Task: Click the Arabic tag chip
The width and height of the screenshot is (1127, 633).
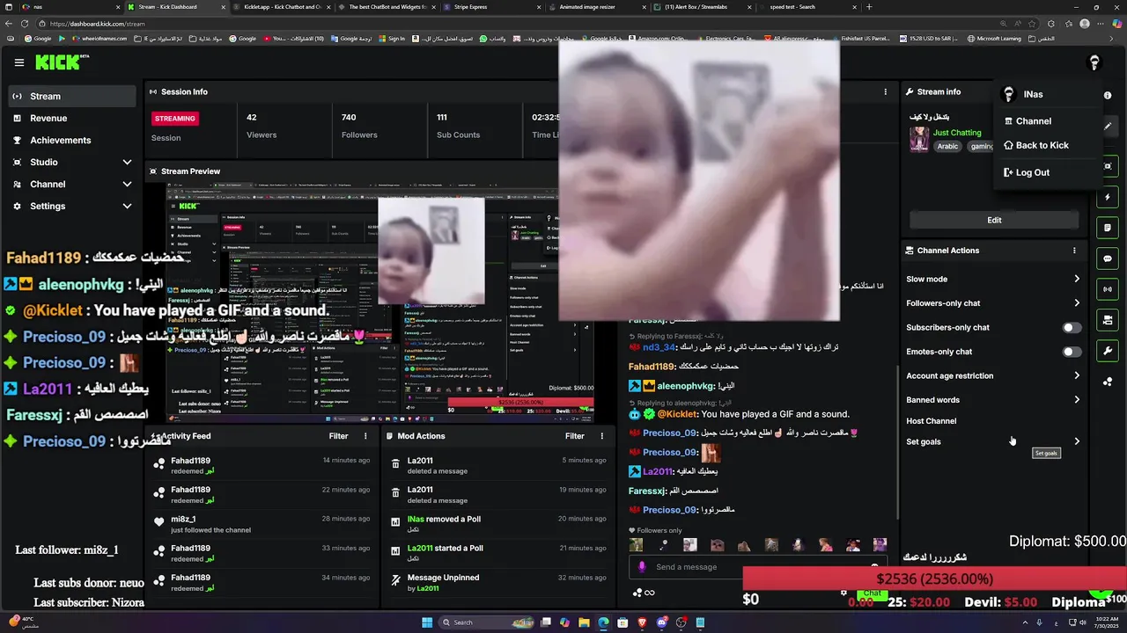Action: [947, 146]
